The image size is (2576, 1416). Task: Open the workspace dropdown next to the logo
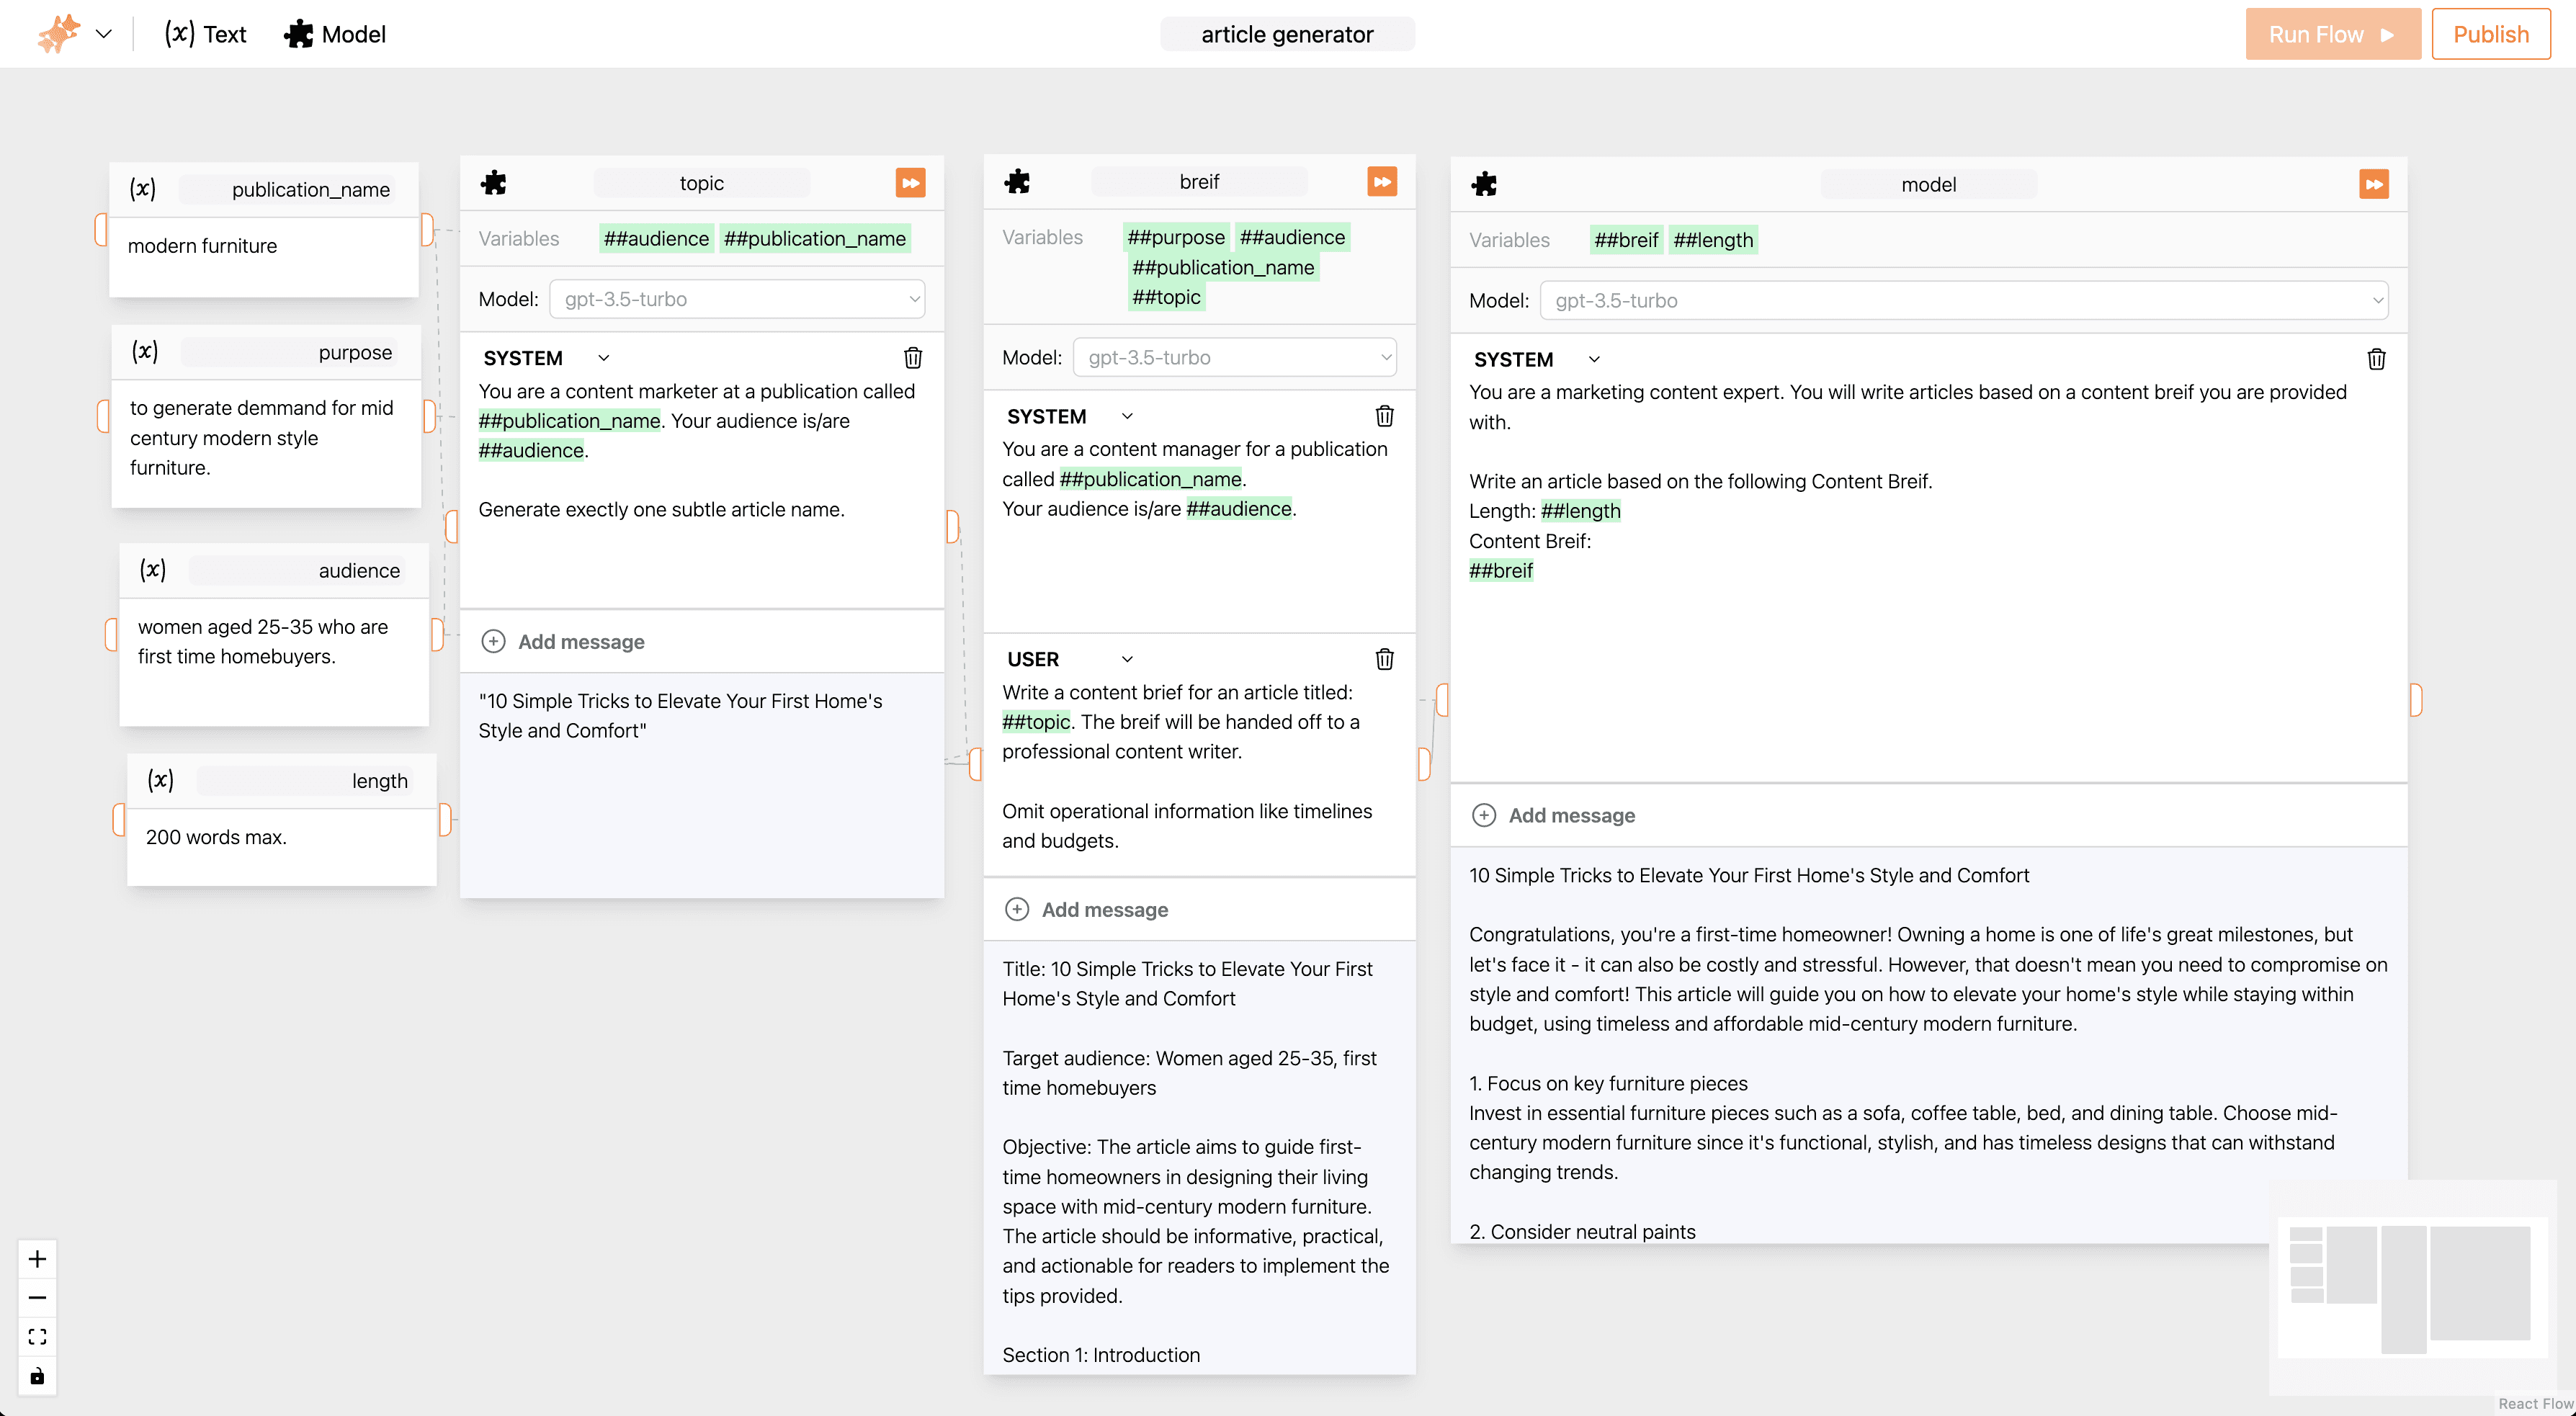104,33
